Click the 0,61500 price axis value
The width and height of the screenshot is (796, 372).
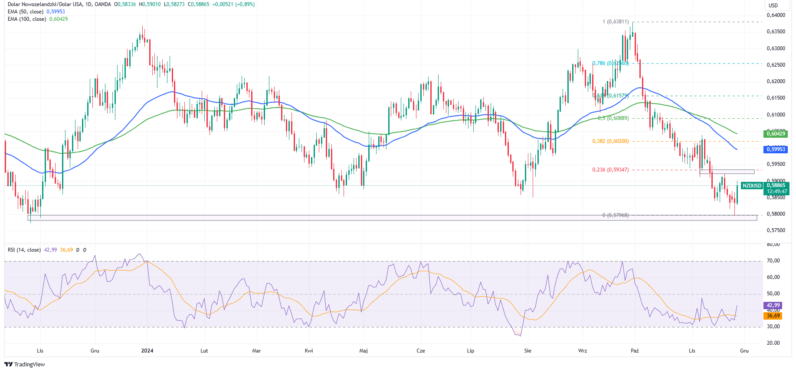click(776, 98)
